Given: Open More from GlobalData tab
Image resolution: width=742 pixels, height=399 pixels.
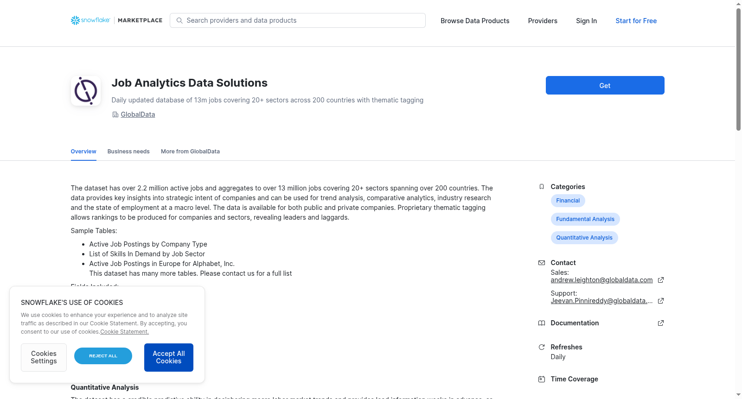Looking at the screenshot, I should (x=190, y=152).
